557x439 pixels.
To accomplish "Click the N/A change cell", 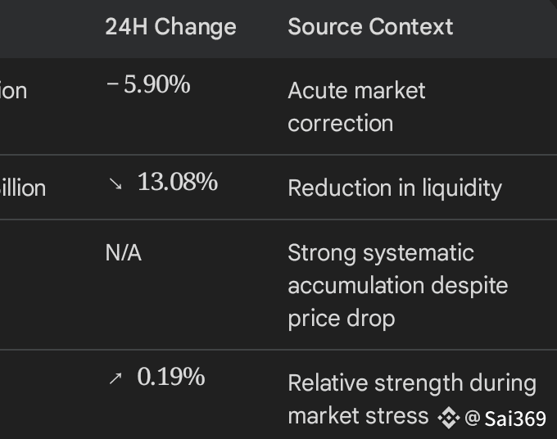I will pyautogui.click(x=123, y=253).
